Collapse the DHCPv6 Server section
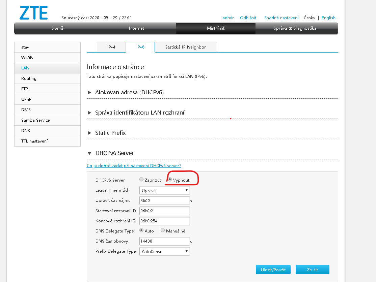The image size is (376, 282). tap(114, 153)
